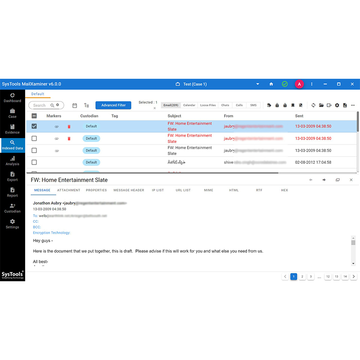360x360 pixels.
Task: Switch to the Calendar tab
Action: [189, 105]
